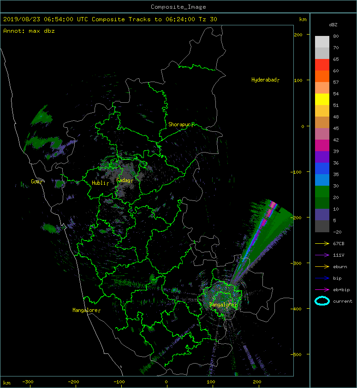
Task: Click the dBZ heading above color scale
Action: click(x=333, y=25)
